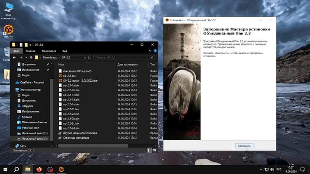Select Локальный диск (D:) in sidebar
310x174 pixels.
click(34, 139)
